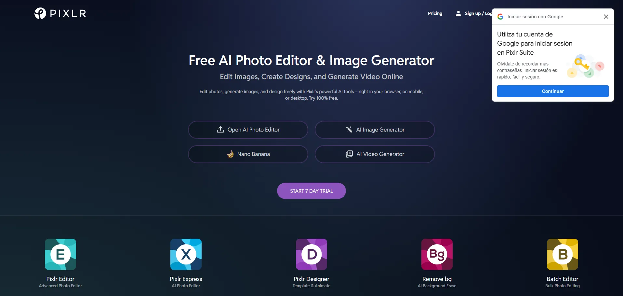This screenshot has width=623, height=296.
Task: Click the Advanced Photo Editor subtitle link
Action: pos(60,286)
